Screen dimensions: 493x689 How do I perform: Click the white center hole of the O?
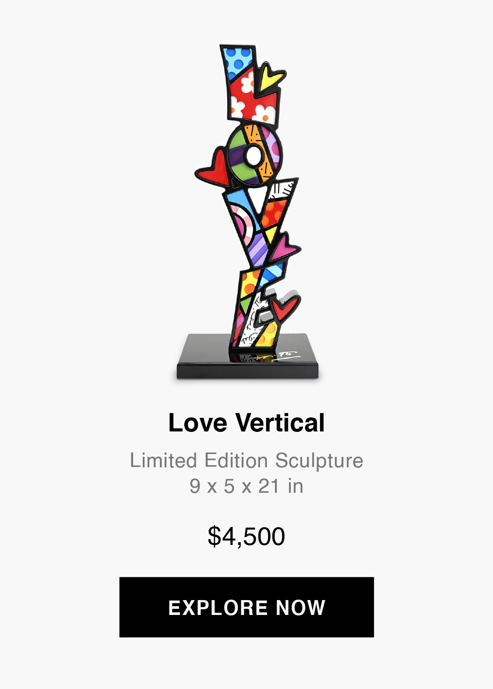pos(253,155)
